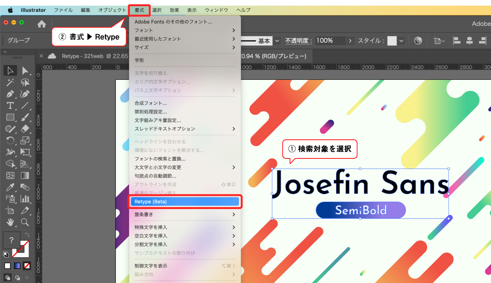The image size is (491, 283).
Task: Select the Zoom magnifier tool
Action: (x=25, y=222)
